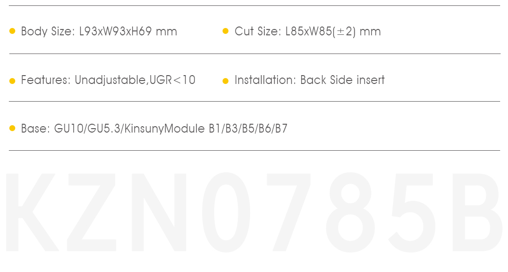Click GU10/GU5.3 in the Base line
The height and width of the screenshot is (272, 508).
(87, 129)
